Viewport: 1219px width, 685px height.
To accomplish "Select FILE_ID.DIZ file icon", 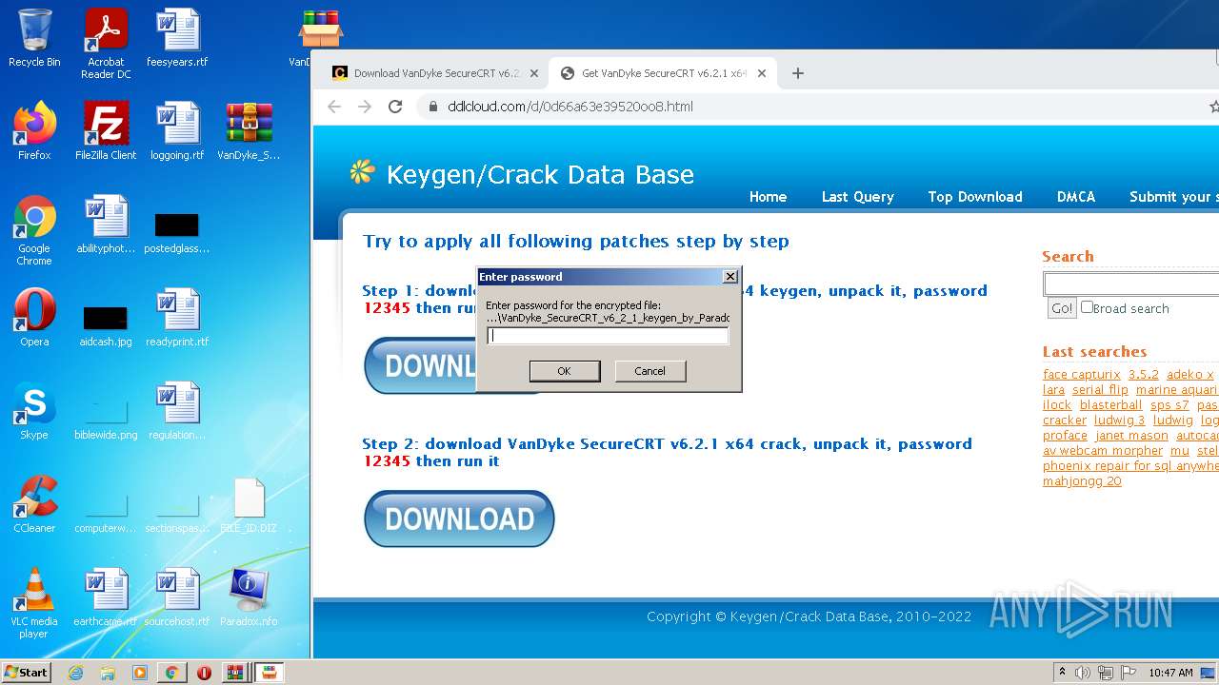I will pyautogui.click(x=249, y=504).
